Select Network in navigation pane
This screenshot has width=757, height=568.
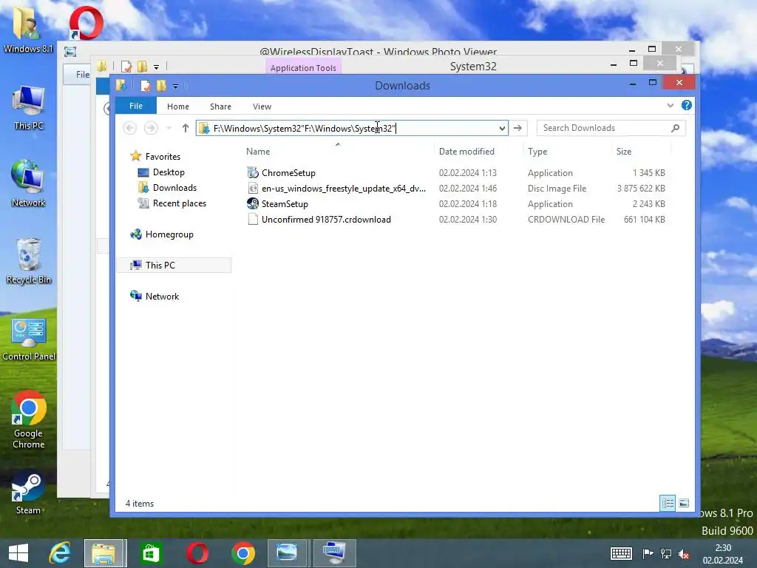pos(162,296)
